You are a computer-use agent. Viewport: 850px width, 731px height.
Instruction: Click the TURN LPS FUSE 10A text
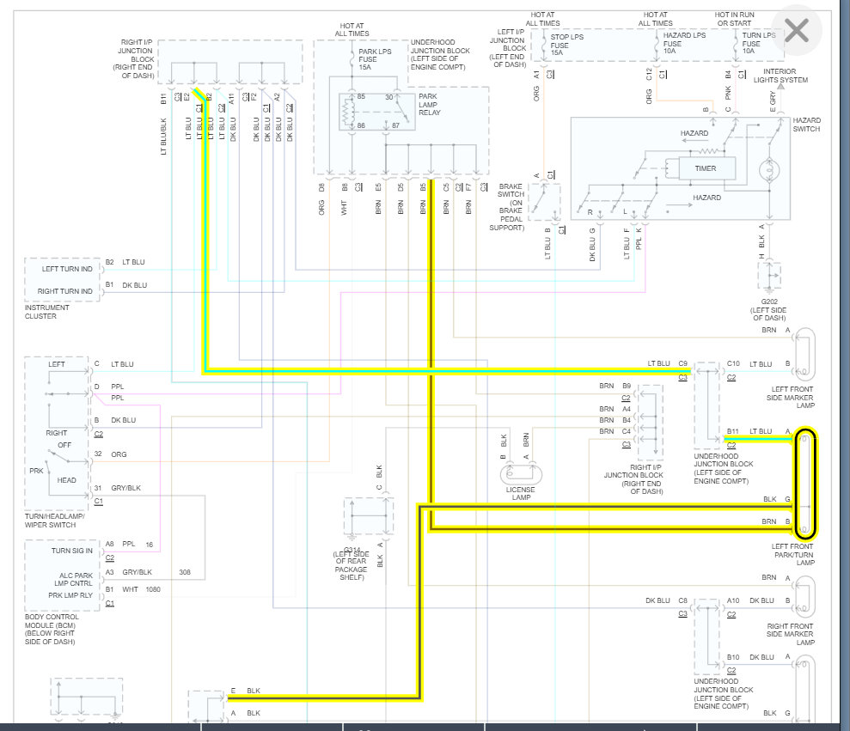758,43
